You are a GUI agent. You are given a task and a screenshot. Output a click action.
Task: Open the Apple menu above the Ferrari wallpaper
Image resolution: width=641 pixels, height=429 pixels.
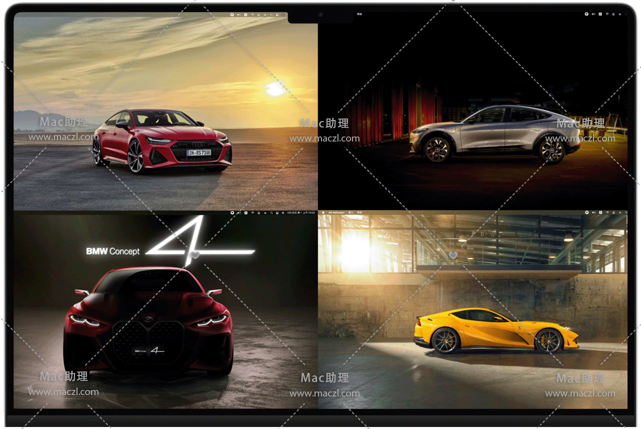(323, 212)
